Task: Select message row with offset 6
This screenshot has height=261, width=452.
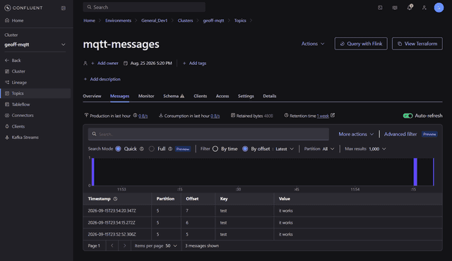Action: (263, 223)
